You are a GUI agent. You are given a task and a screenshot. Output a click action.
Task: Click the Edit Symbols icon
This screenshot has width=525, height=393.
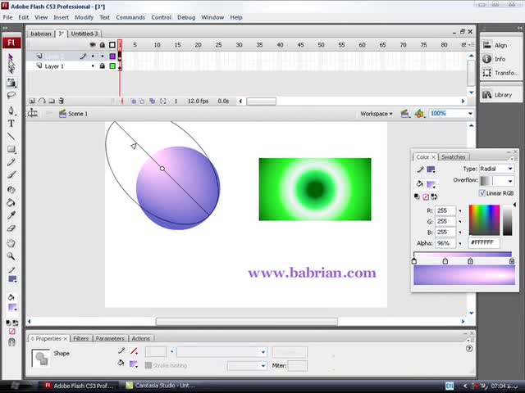tap(419, 114)
